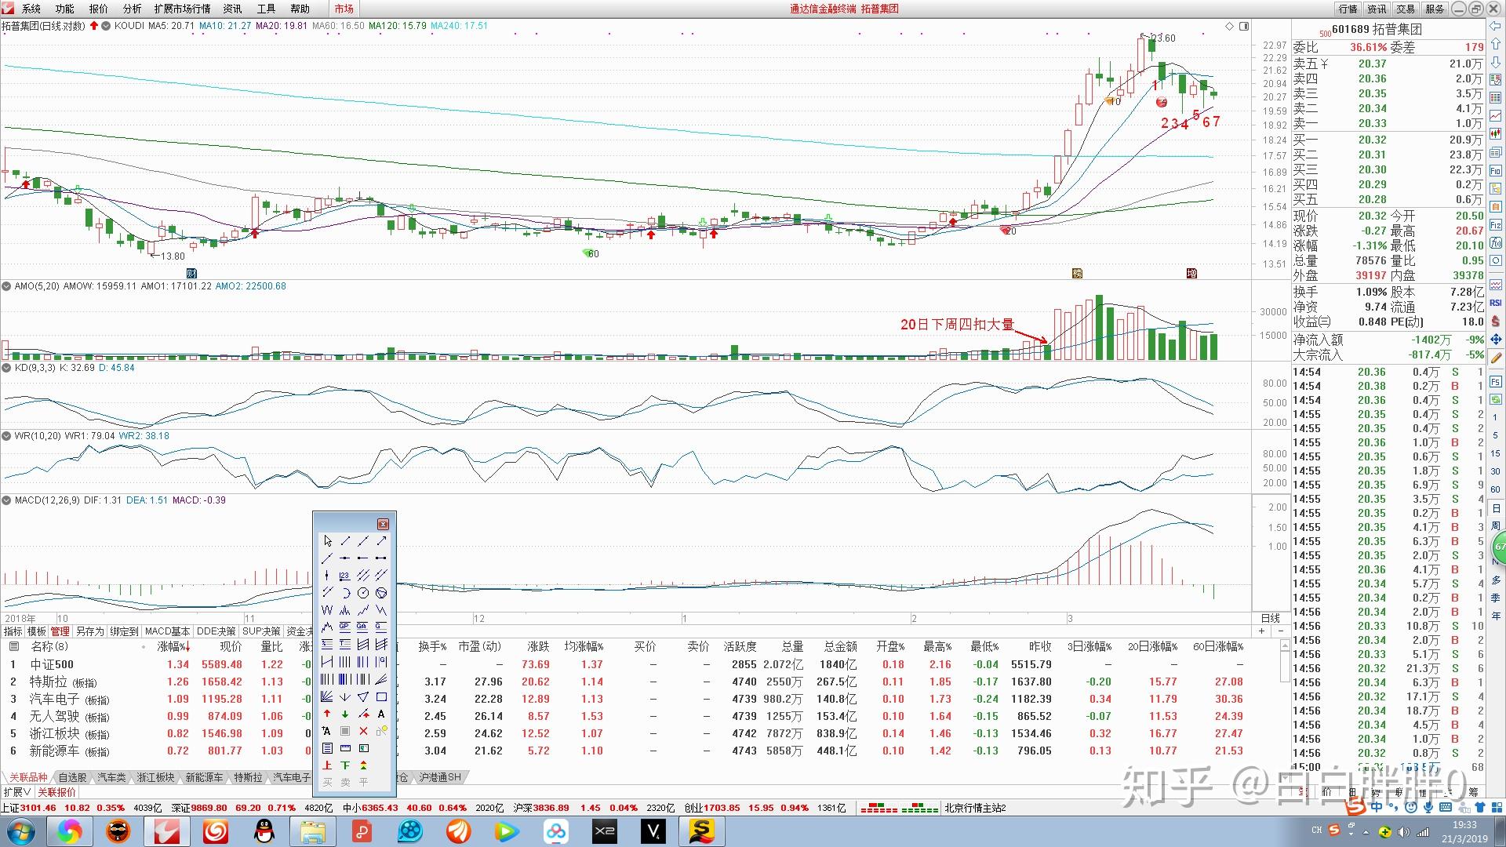Select the arrow-headed line drawing tool
1506x847 pixels.
(x=381, y=541)
